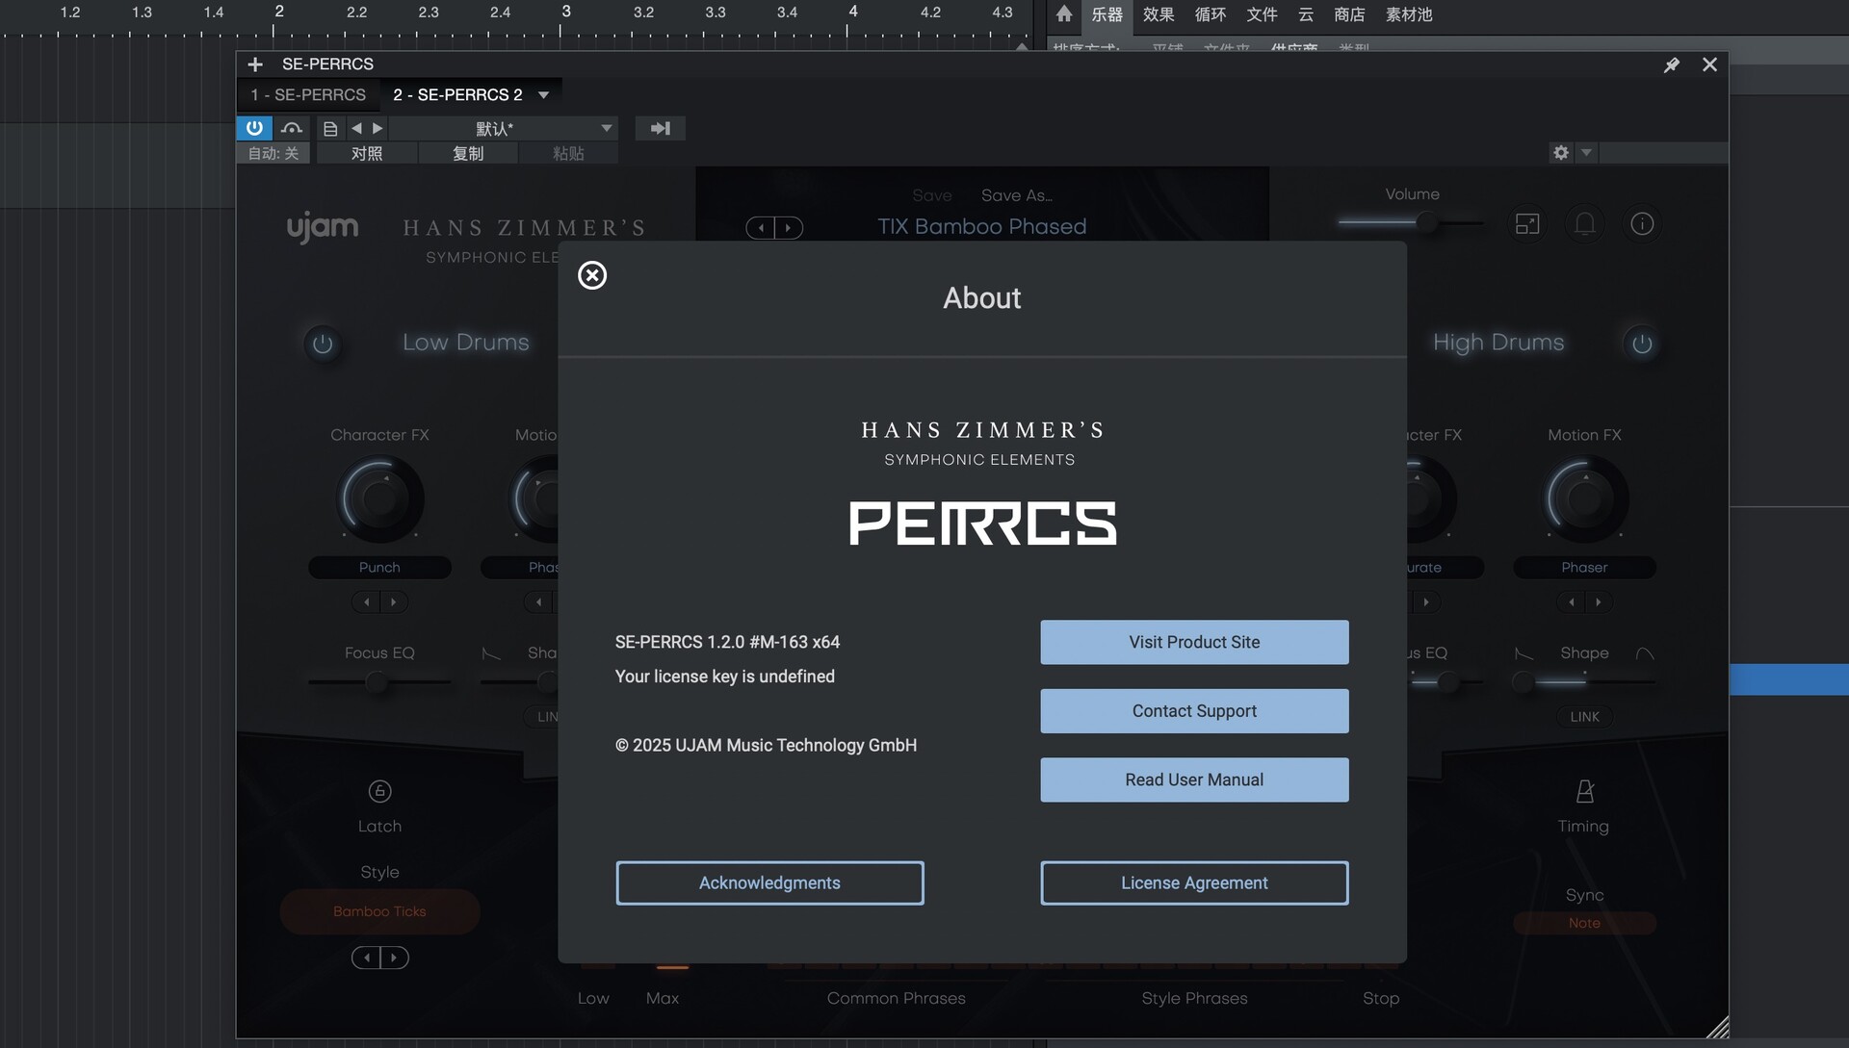Image resolution: width=1849 pixels, height=1048 pixels.
Task: Click Low Drums Character FX knob
Action: tap(379, 498)
